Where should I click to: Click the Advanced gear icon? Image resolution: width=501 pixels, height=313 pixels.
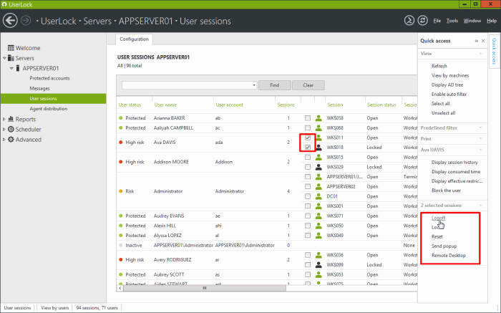click(11, 140)
